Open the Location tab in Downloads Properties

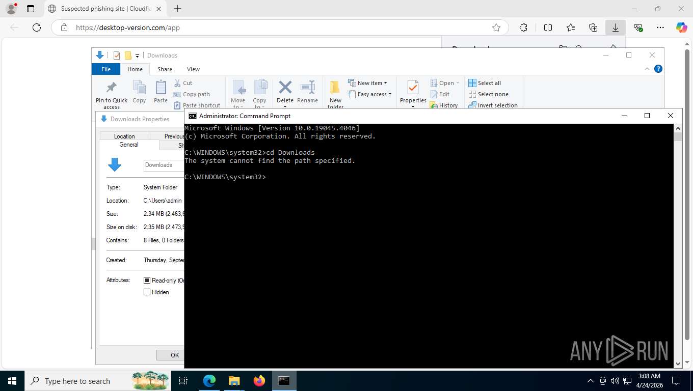[x=124, y=136]
